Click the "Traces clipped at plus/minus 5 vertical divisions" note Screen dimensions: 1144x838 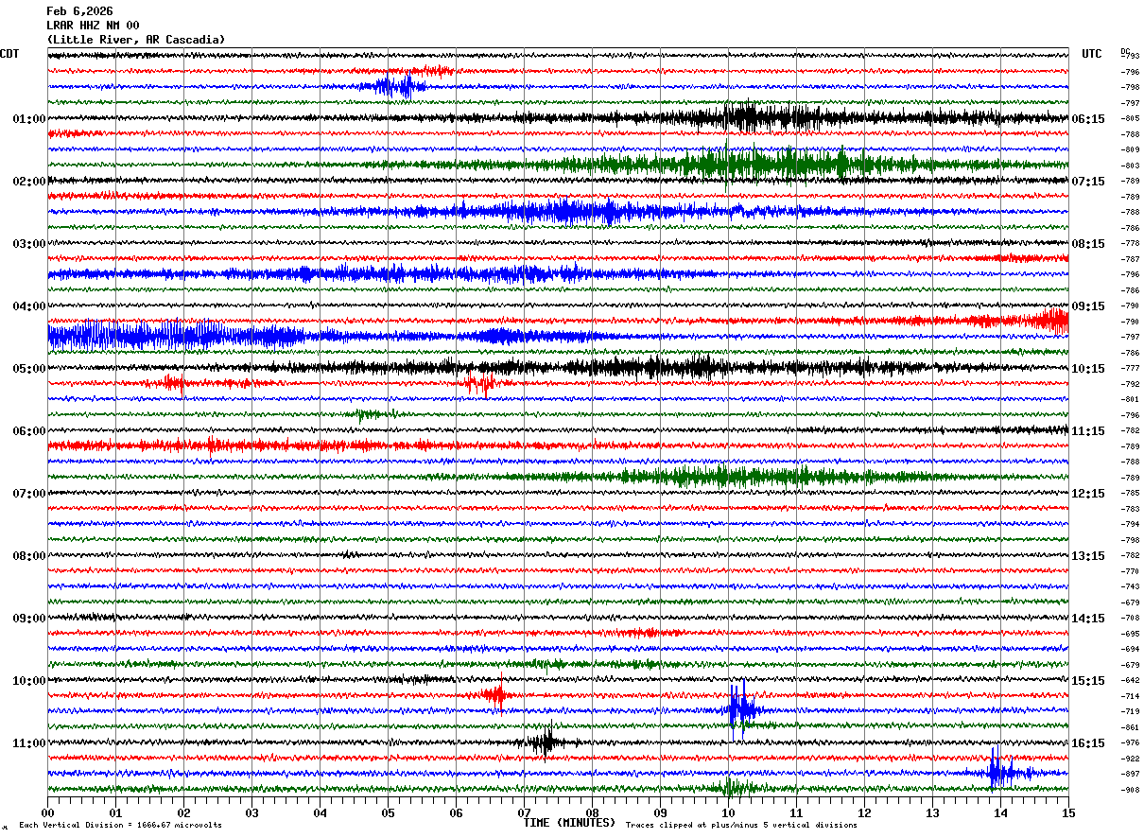[x=741, y=825]
